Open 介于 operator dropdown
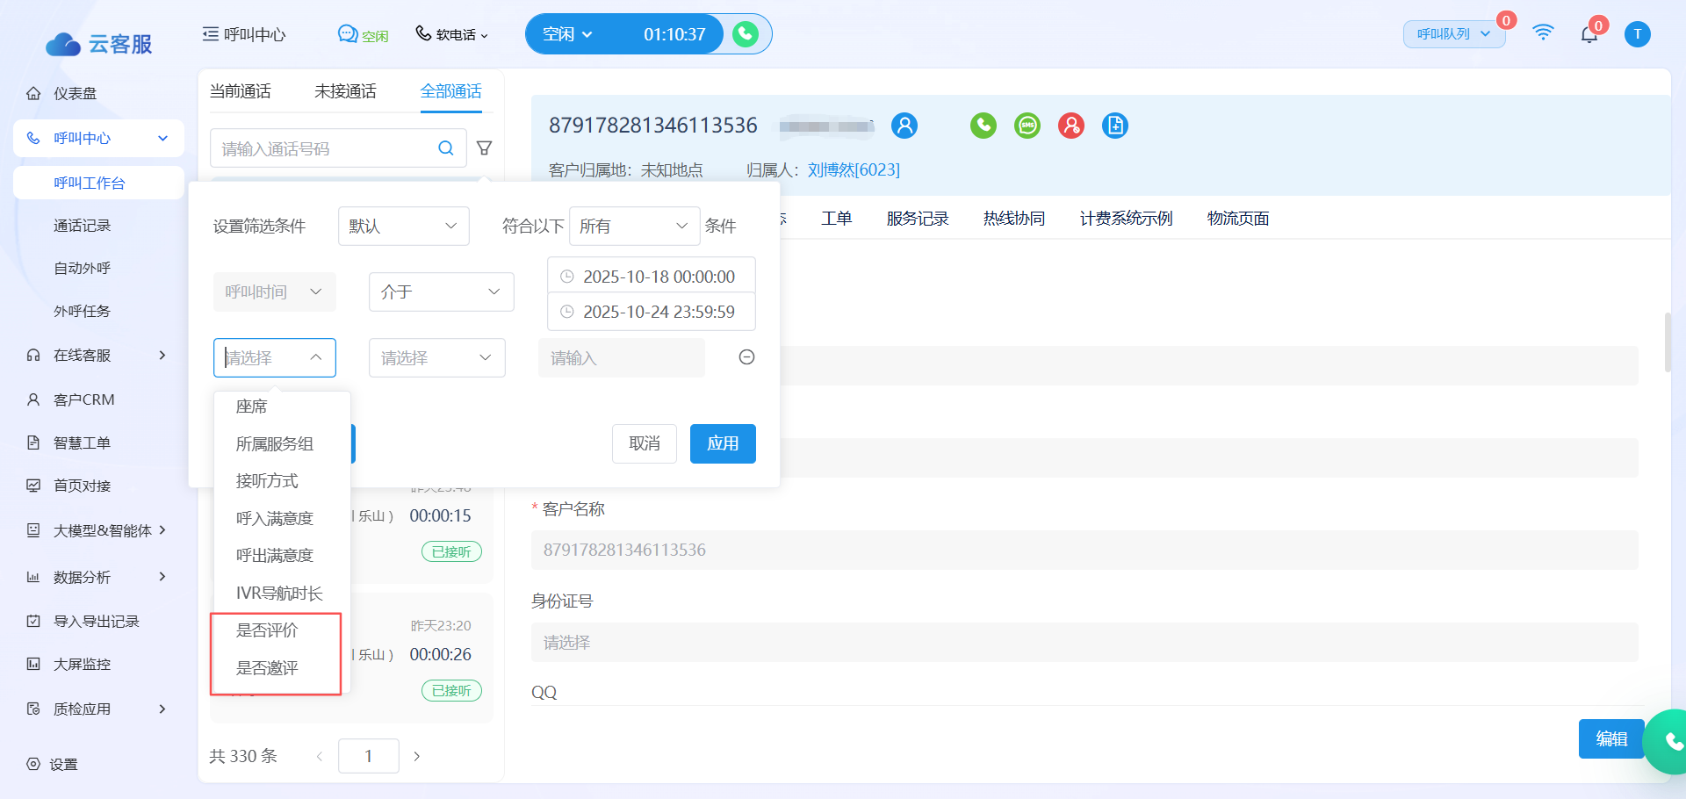Viewport: 1686px width, 799px height. [x=441, y=292]
